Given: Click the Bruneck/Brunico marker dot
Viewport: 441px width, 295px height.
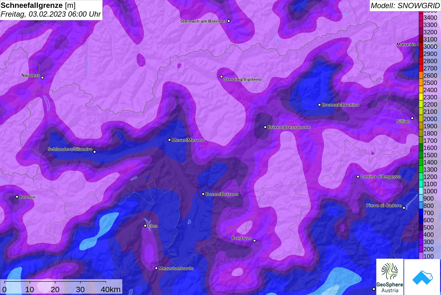Looking at the screenshot, I should coord(319,105).
